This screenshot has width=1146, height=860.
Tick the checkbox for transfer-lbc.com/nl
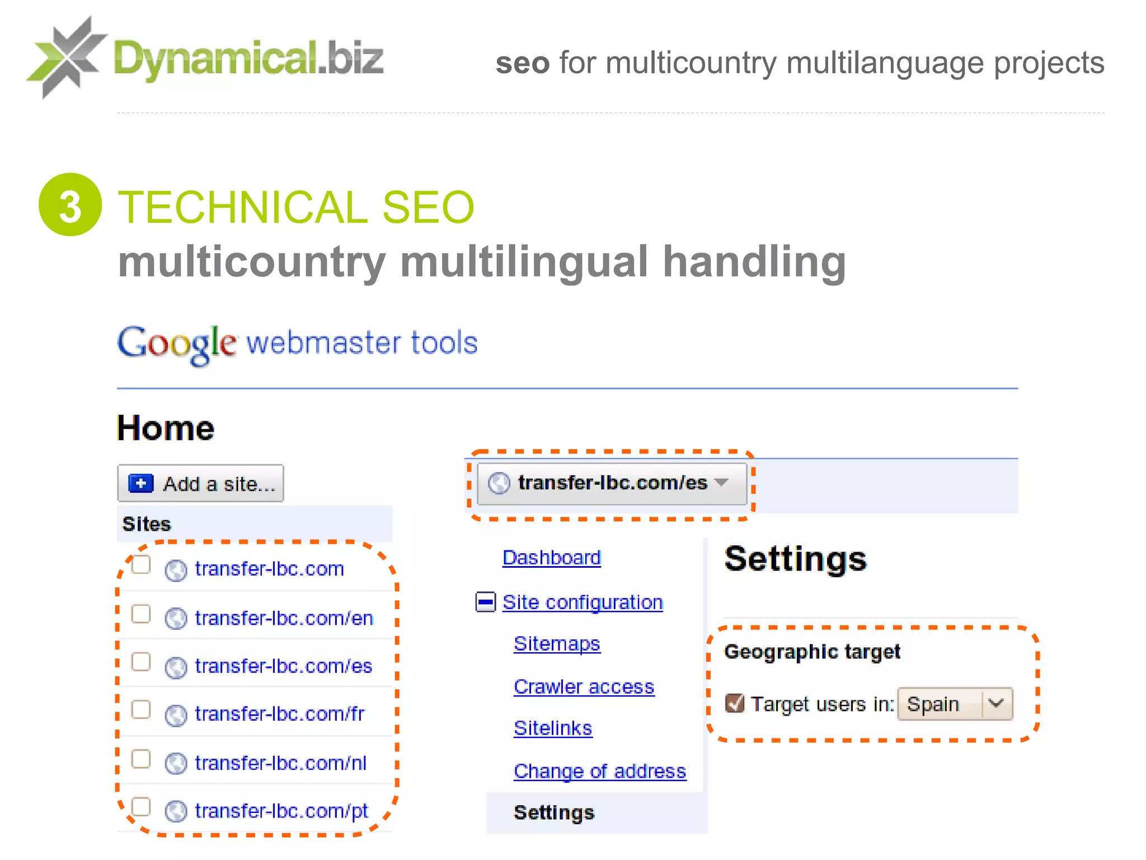(141, 759)
